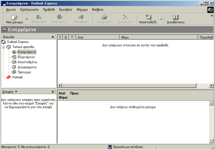Click the Πρόχειρα folder icon
Screen dimensions: 215x150
tap(14, 72)
